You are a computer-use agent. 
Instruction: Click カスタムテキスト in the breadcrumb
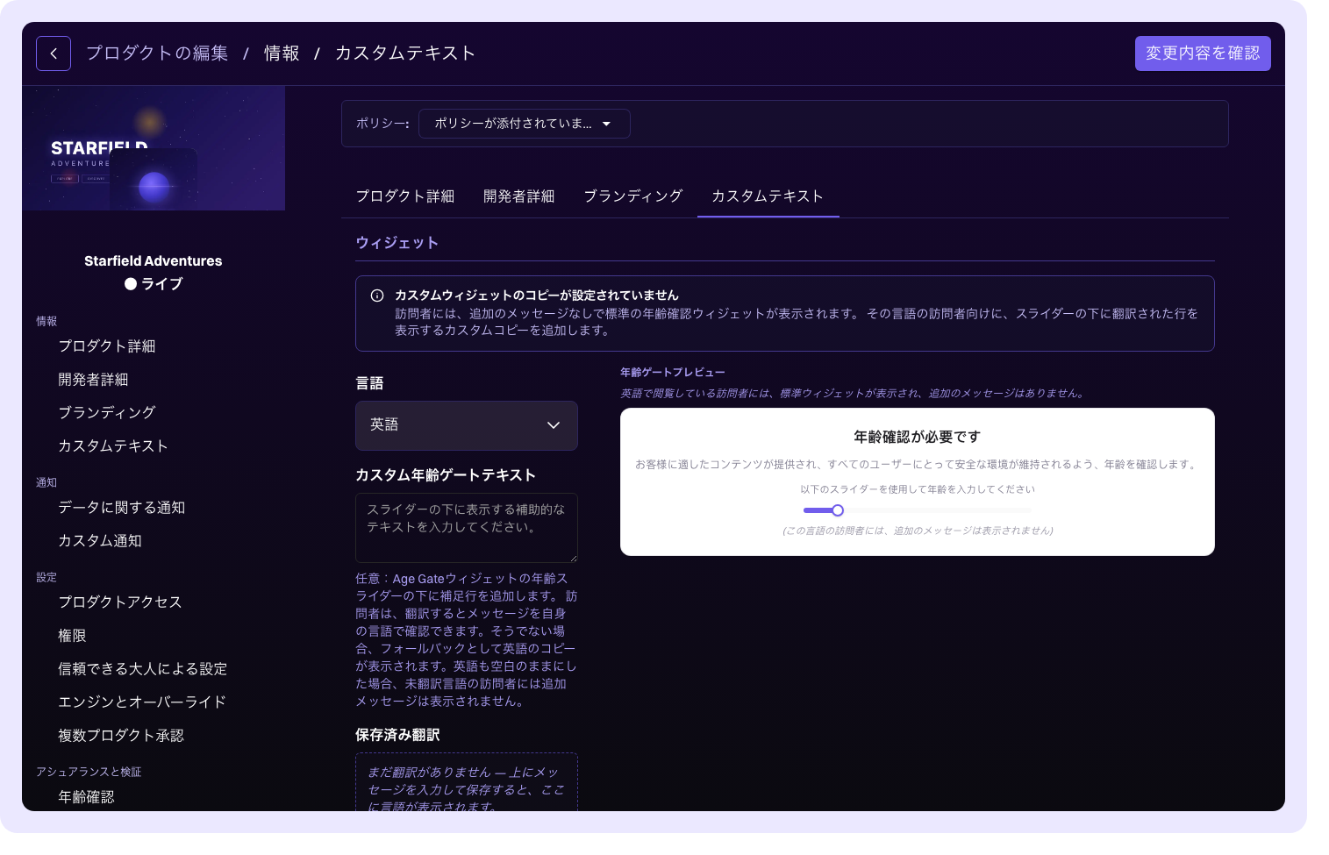pyautogui.click(x=405, y=53)
